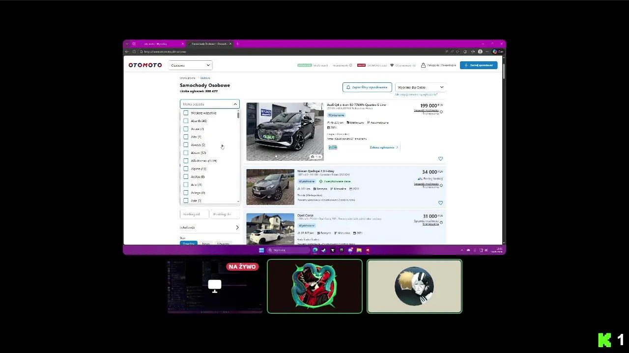Click the Osobowe breadcrumb link

click(205, 78)
